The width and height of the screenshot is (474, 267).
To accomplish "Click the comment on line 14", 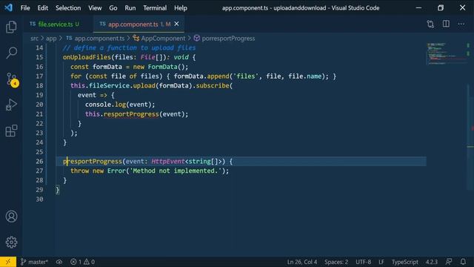I will click(x=129, y=47).
